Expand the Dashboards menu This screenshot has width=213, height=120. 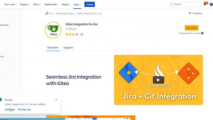tap(51, 4)
